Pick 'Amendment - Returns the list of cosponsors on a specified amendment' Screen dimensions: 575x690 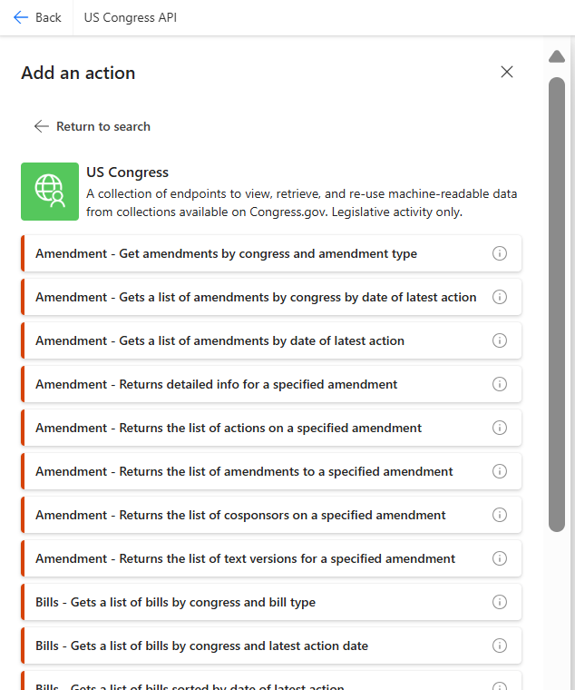[240, 515]
